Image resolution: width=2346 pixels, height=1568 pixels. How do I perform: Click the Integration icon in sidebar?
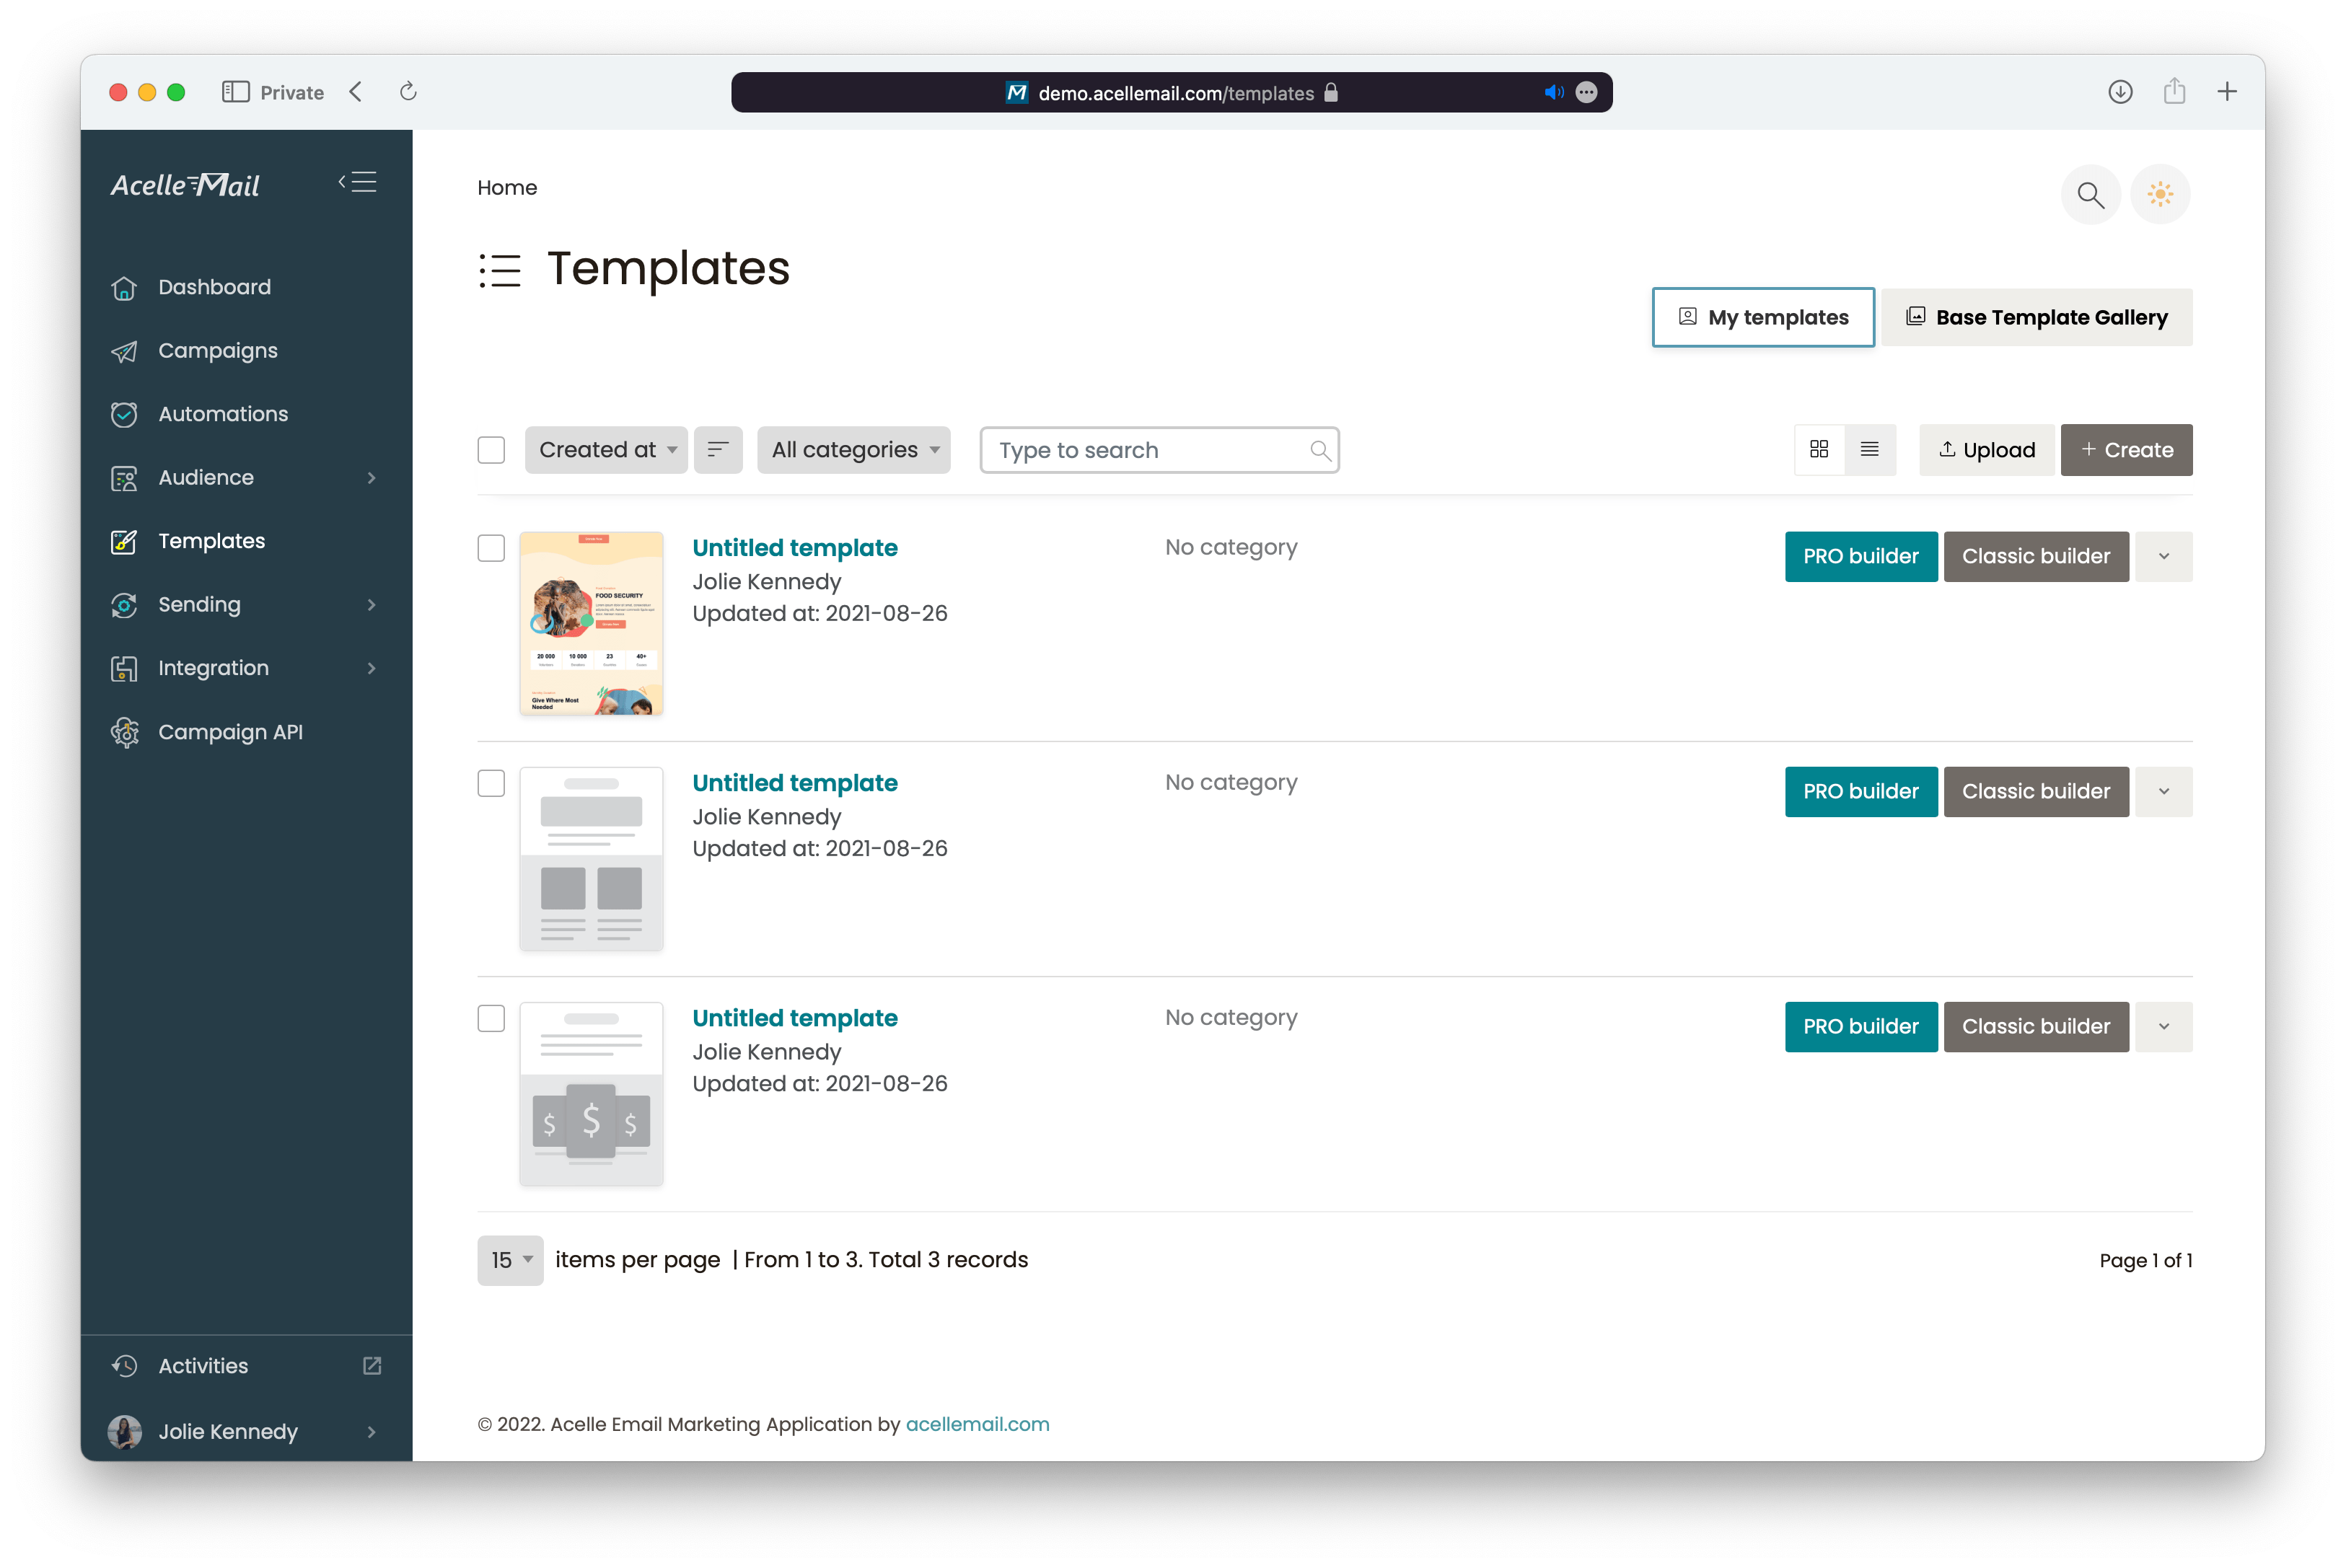pos(124,668)
